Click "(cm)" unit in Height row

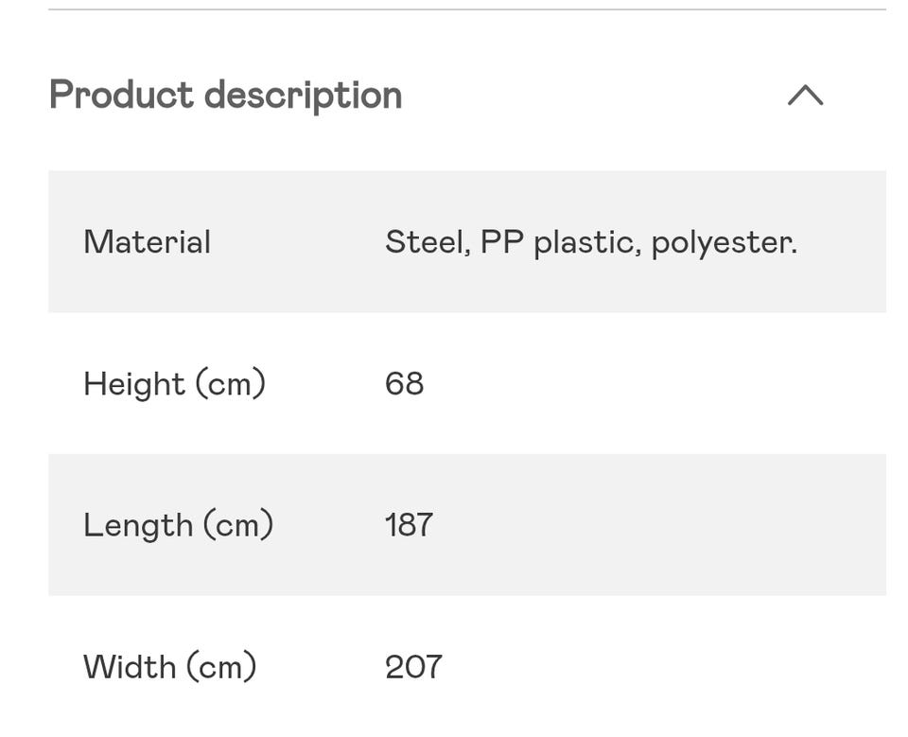[230, 384]
